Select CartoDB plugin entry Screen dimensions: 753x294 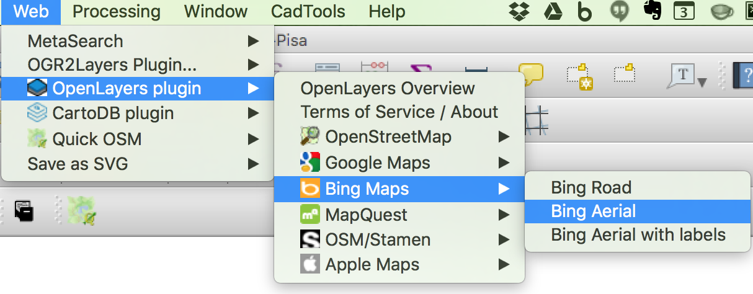(x=138, y=114)
